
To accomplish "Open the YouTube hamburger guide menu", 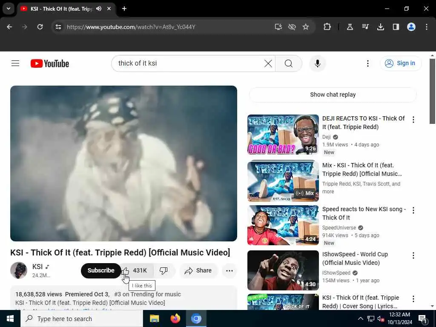I will pyautogui.click(x=15, y=63).
